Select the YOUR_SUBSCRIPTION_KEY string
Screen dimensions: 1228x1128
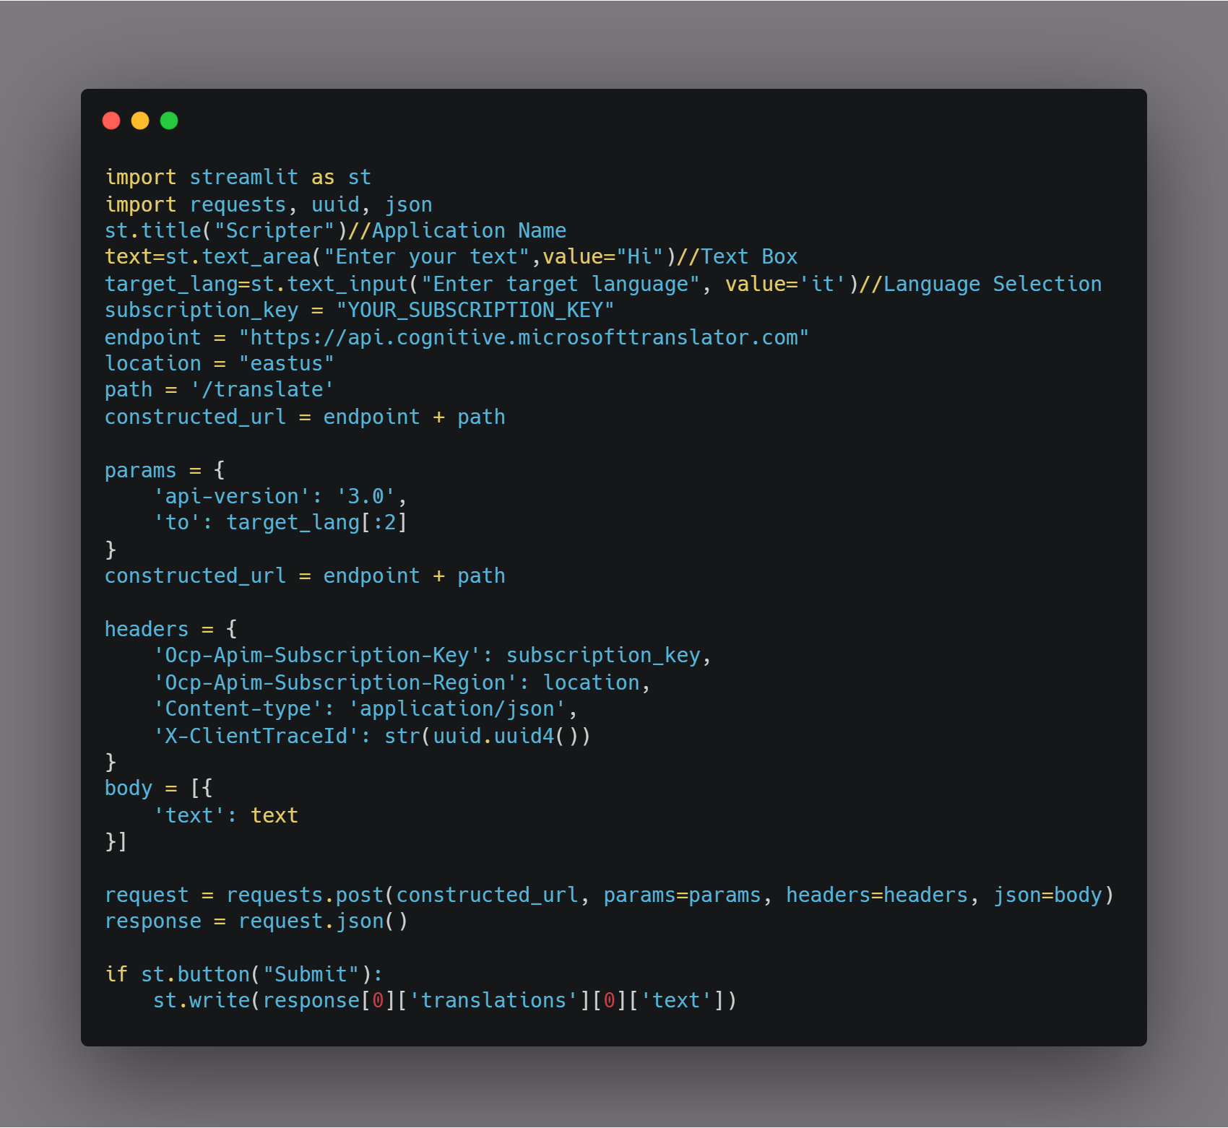475,310
